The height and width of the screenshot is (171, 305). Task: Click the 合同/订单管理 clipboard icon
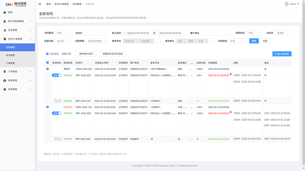coord(5,39)
